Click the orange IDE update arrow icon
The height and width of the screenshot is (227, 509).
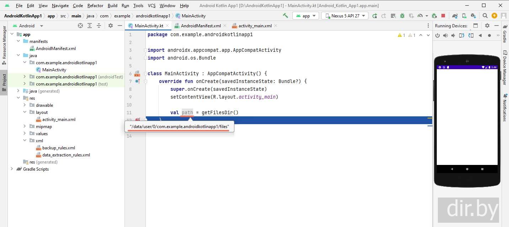click(494, 16)
